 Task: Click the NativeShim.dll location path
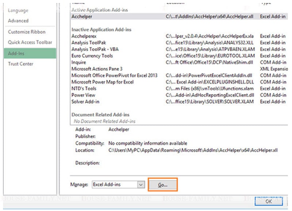(x=209, y=62)
